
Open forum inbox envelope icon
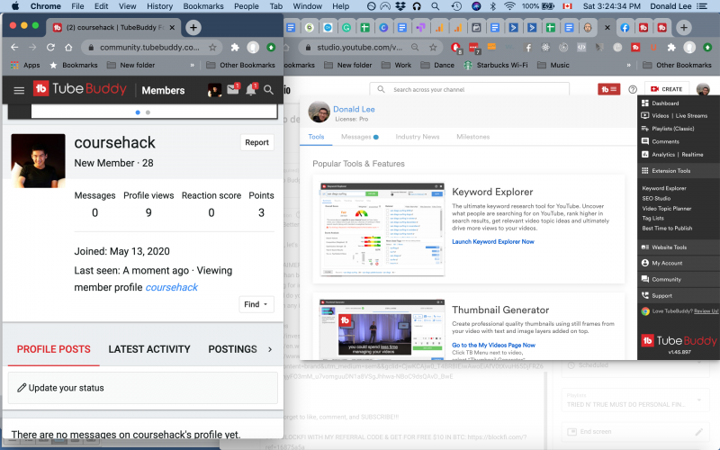point(233,90)
